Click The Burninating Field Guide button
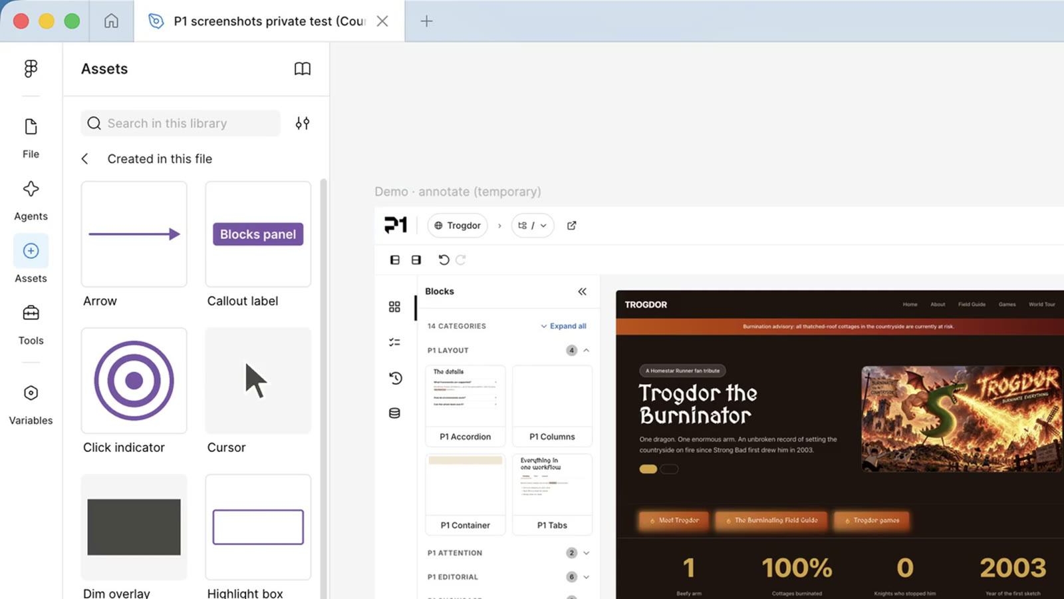Viewport: 1064px width, 599px height. [x=771, y=520]
